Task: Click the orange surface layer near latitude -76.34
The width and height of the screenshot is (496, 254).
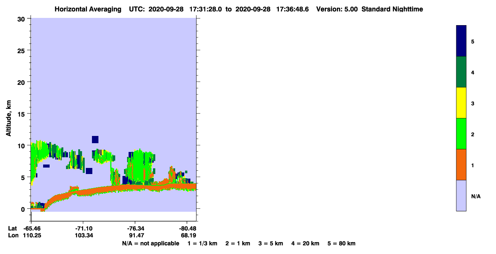Action: pyautogui.click(x=136, y=188)
